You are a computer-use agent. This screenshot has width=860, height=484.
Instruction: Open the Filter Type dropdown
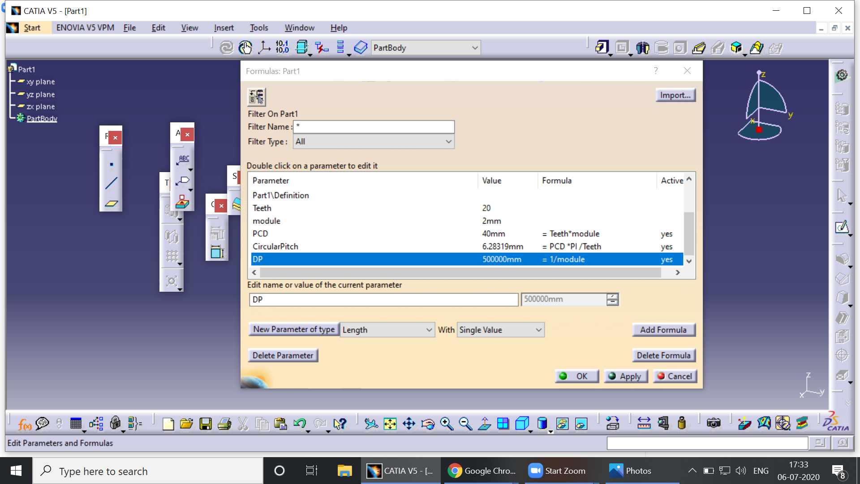[374, 142]
